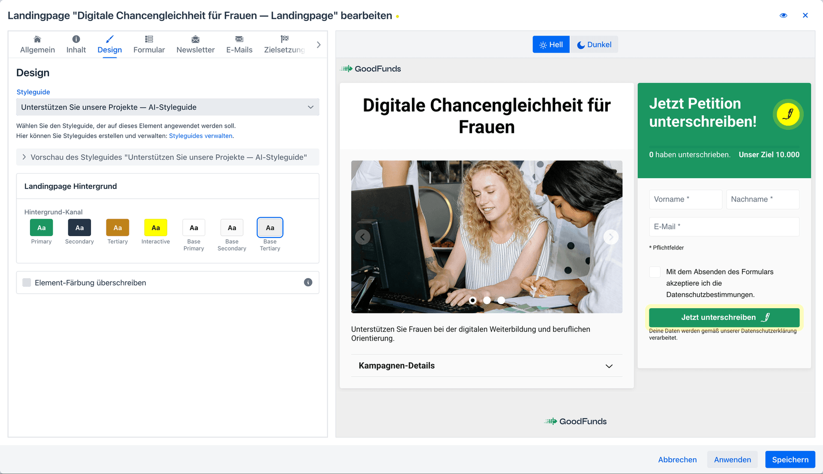Screen dimensions: 823x474
Task: Click the '0 haben unterschrieben.' text
Action: point(689,155)
